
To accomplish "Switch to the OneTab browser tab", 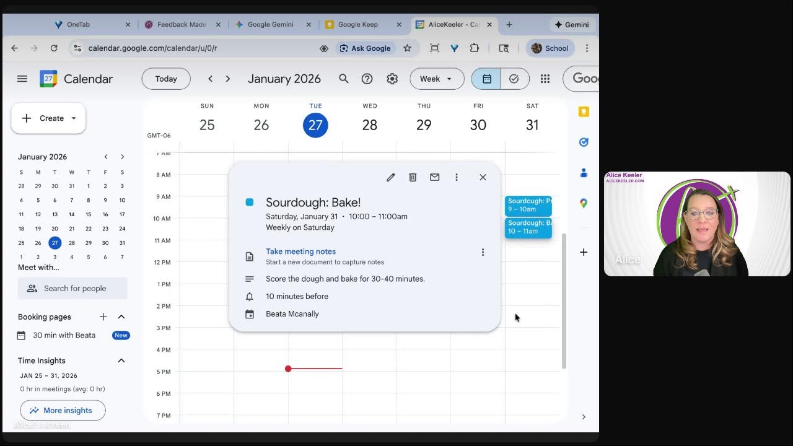I will click(92, 25).
